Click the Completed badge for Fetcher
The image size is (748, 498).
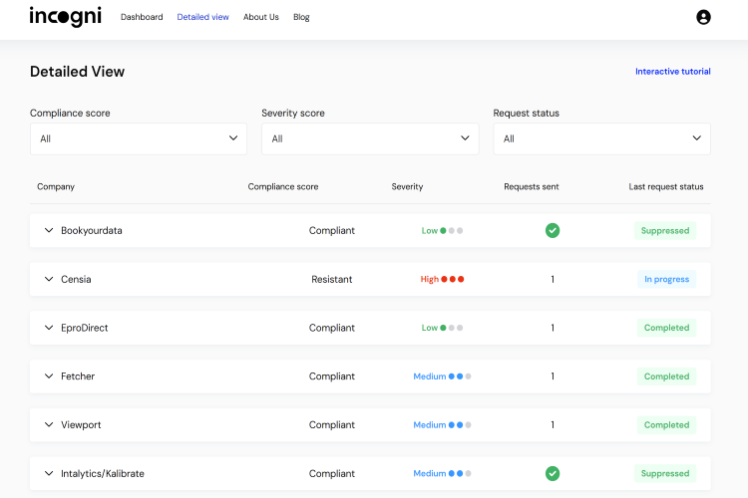point(667,376)
